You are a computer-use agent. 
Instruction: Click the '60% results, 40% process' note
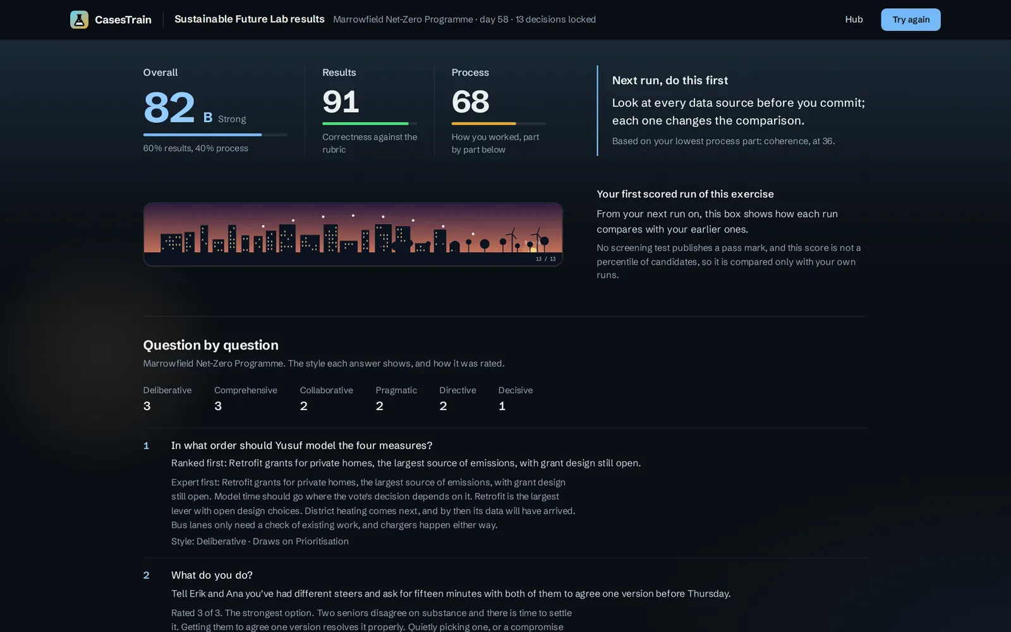195,148
